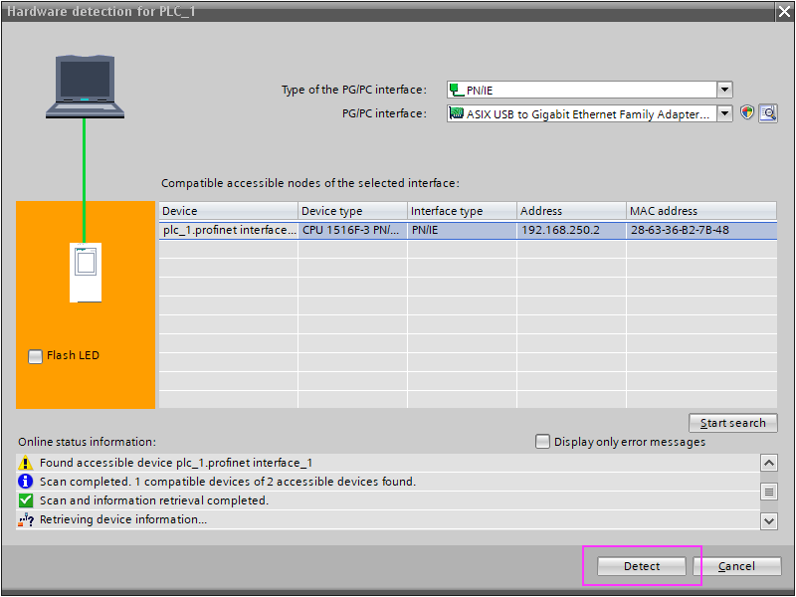This screenshot has height=597, width=796.
Task: Click the shield configure interface icon
Action: (x=747, y=112)
